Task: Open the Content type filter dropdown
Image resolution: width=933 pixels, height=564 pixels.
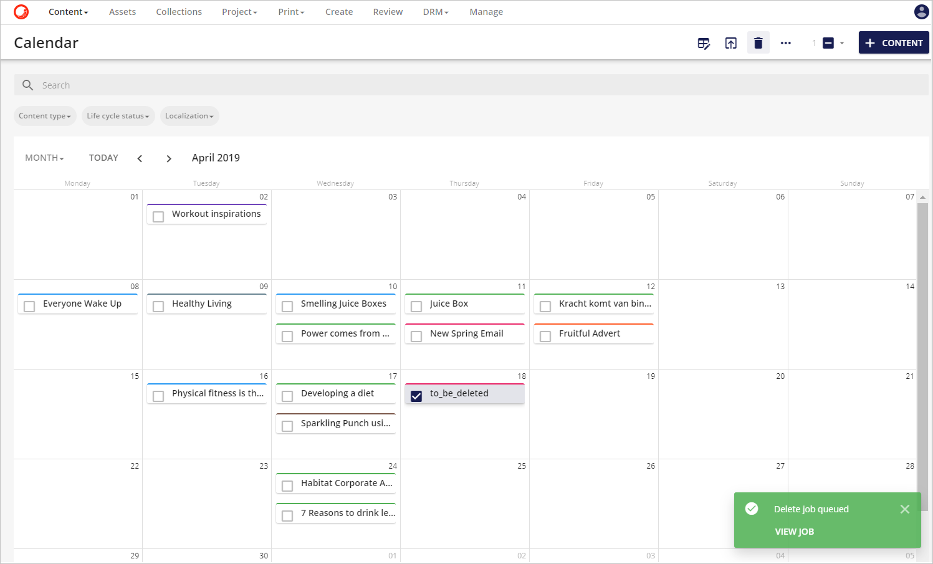Action: pyautogui.click(x=44, y=116)
